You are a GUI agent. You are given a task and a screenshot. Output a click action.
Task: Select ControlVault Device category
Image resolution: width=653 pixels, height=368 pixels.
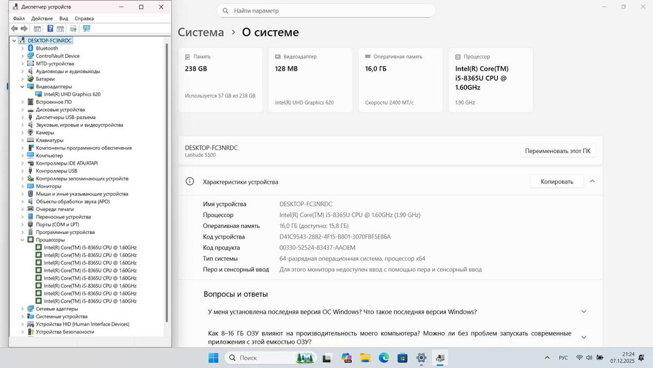coord(57,56)
